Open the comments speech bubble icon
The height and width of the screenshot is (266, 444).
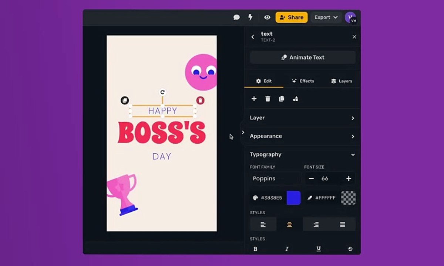point(236,17)
